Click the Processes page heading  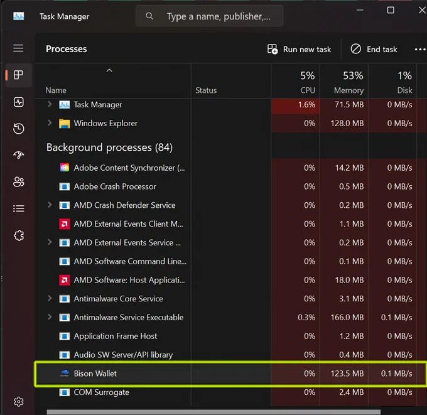[x=66, y=49]
